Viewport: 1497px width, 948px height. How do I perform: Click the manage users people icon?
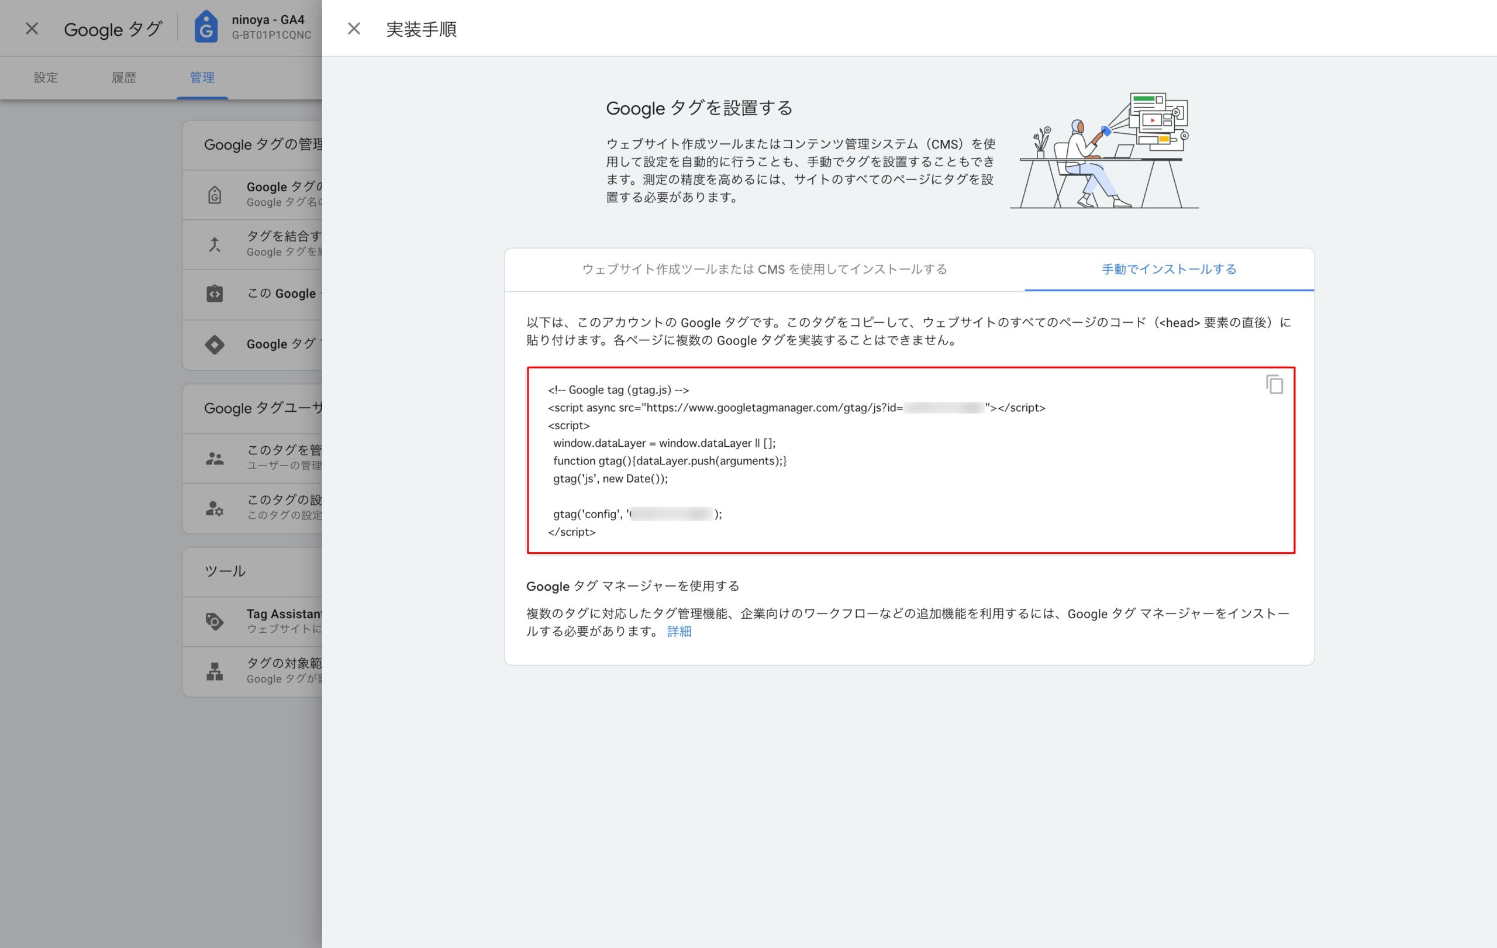215,459
